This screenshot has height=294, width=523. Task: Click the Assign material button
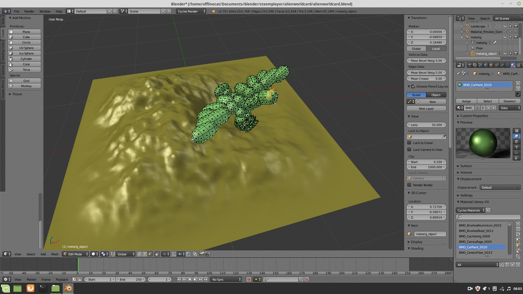coord(466,101)
